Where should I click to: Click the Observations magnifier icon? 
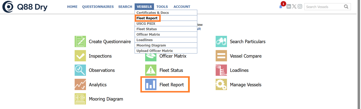[80, 70]
